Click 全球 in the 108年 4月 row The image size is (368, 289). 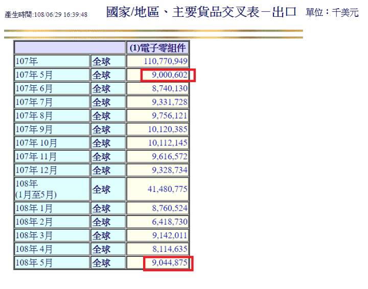(x=101, y=249)
